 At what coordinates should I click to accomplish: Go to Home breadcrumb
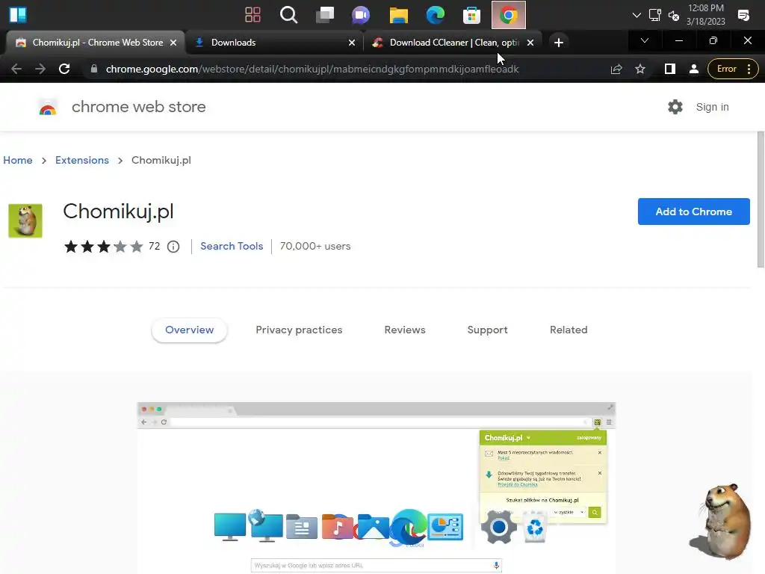(18, 160)
